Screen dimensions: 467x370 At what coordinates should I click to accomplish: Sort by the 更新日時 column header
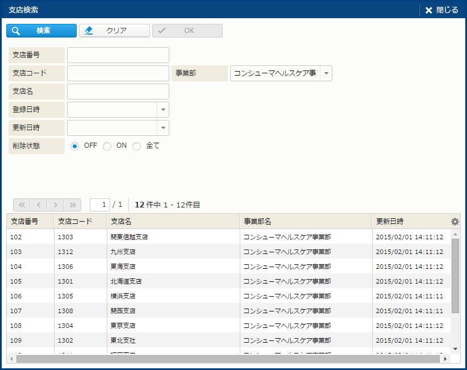[409, 222]
